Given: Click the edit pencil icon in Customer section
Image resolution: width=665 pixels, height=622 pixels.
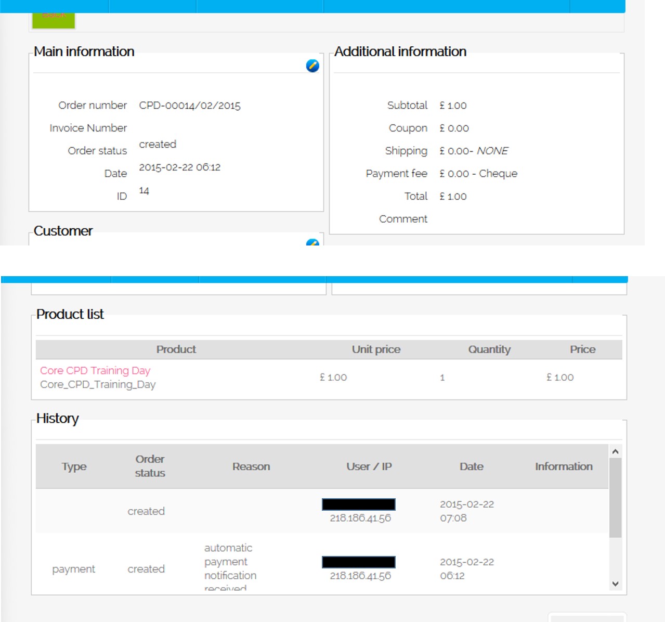Looking at the screenshot, I should 312,242.
